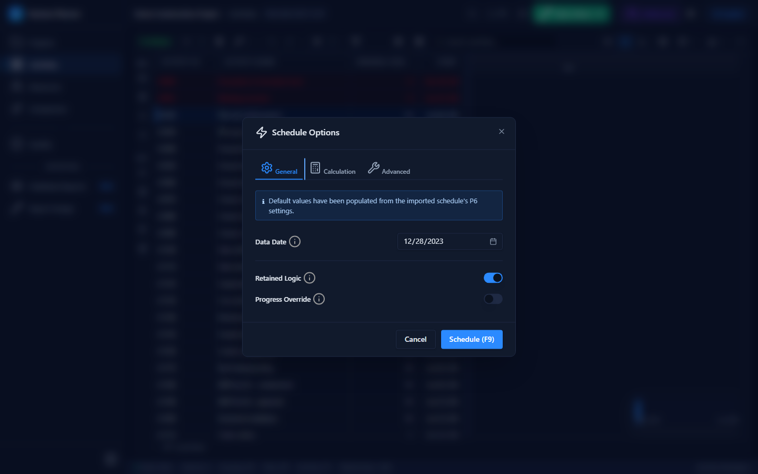758x474 pixels.
Task: Click the 'Progress Override' label
Action: [x=283, y=300]
